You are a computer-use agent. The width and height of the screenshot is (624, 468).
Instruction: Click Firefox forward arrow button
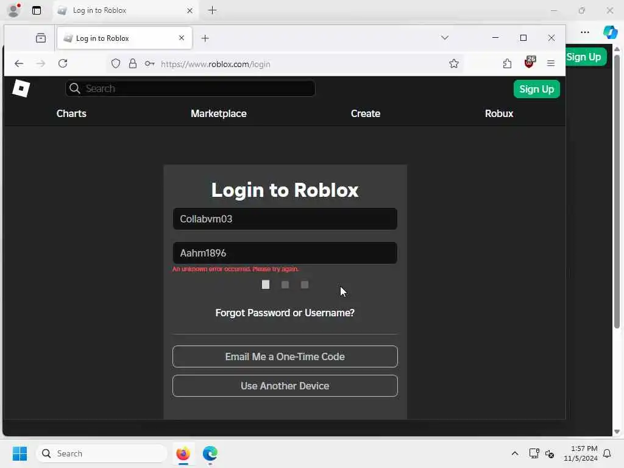pyautogui.click(x=41, y=63)
